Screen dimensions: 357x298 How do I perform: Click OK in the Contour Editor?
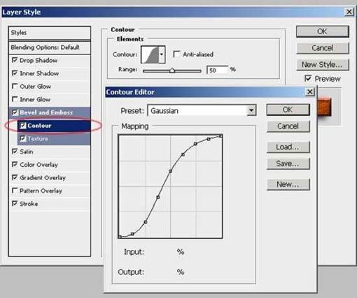click(x=288, y=110)
